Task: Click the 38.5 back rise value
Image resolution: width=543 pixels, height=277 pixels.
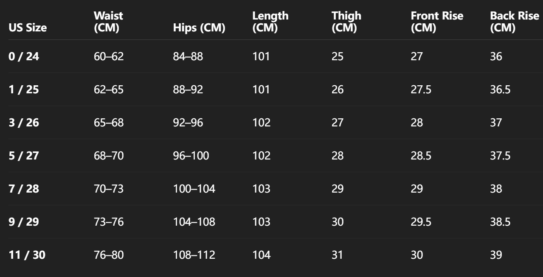Action: click(x=500, y=222)
